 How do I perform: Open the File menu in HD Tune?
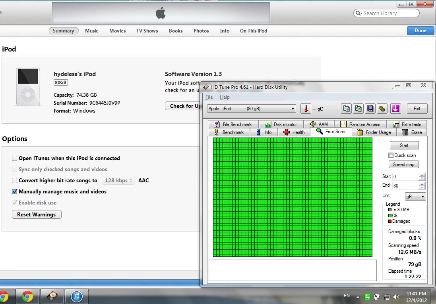(x=209, y=97)
